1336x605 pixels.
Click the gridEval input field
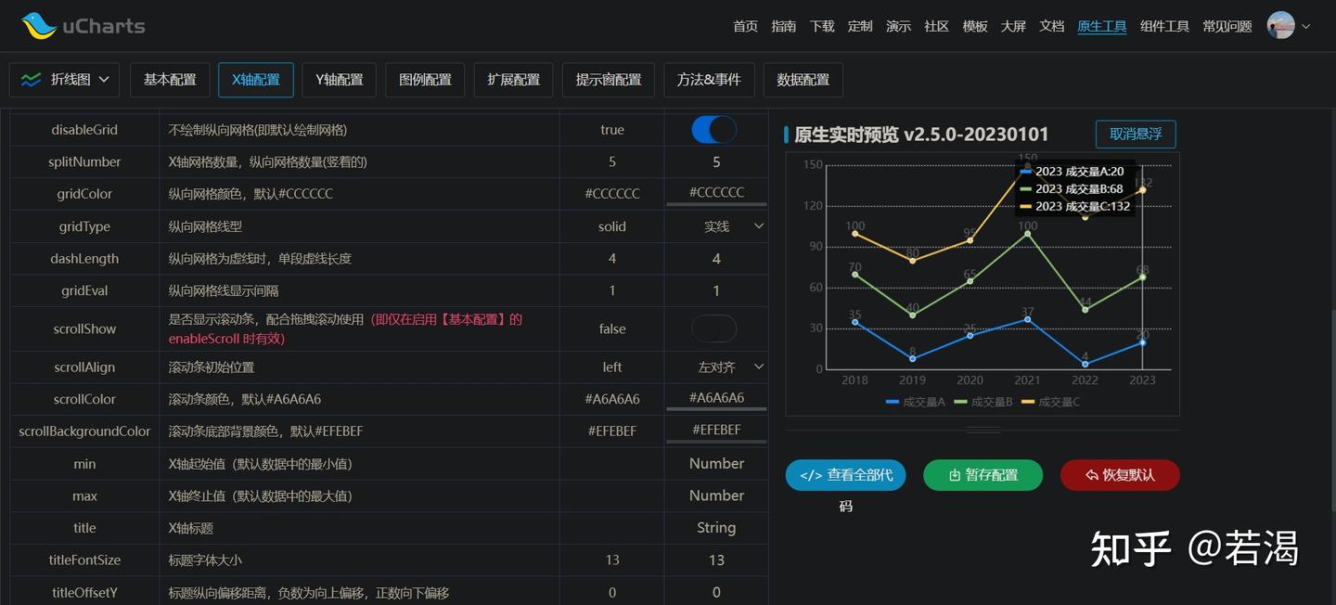click(x=716, y=290)
